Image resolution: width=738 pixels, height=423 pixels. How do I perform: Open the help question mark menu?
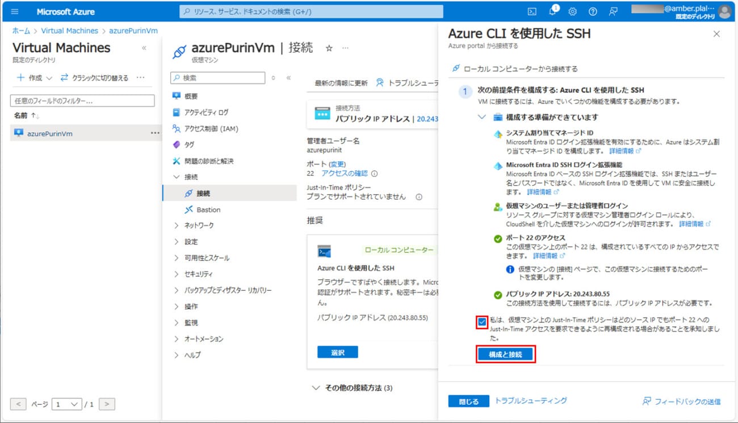pyautogui.click(x=593, y=11)
